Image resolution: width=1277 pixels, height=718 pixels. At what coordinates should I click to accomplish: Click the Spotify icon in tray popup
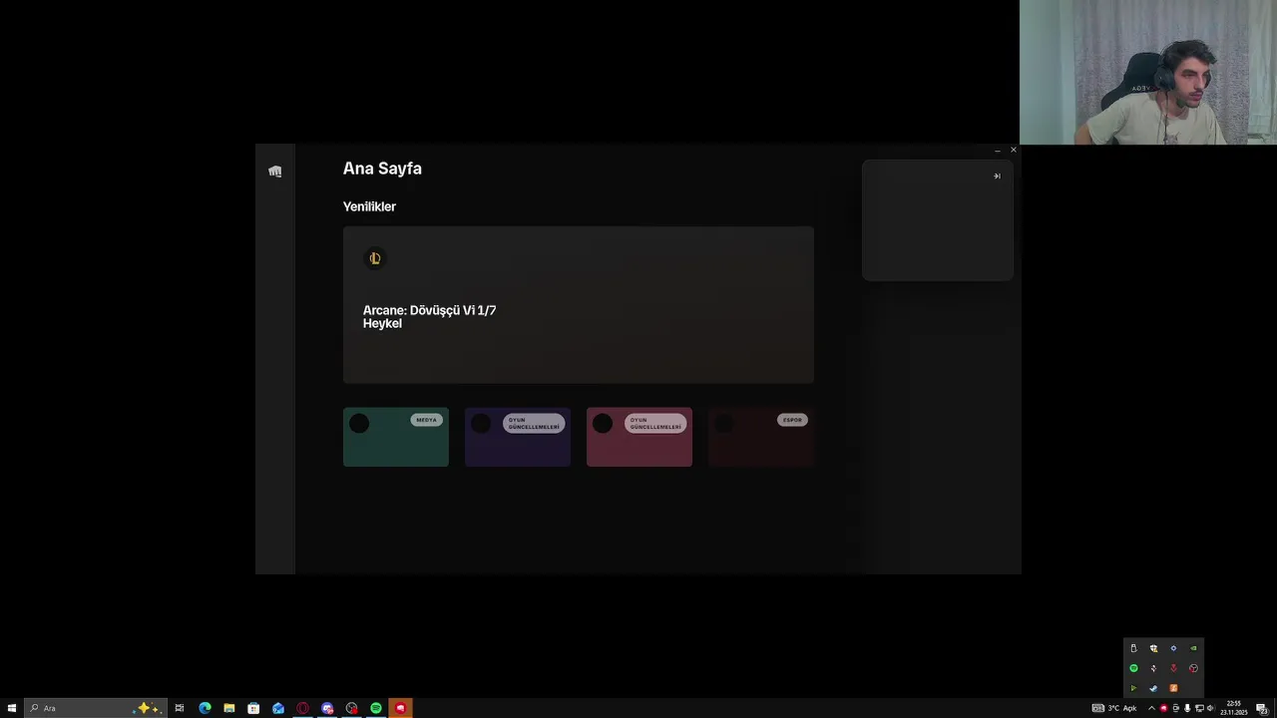(1133, 668)
